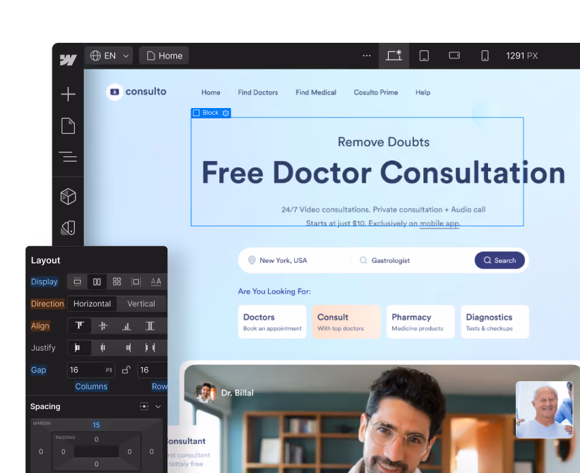Open the Components cube icon

point(68,196)
